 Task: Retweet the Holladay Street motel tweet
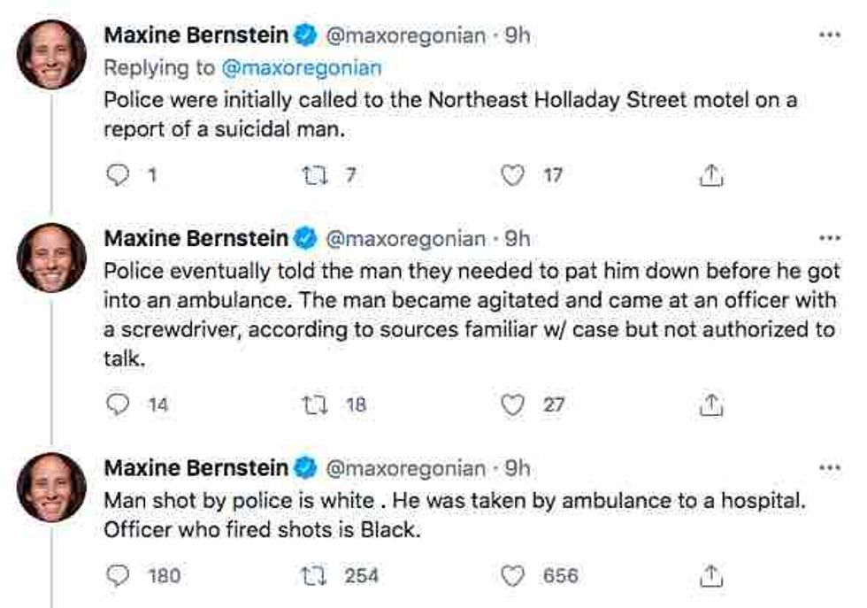click(315, 176)
